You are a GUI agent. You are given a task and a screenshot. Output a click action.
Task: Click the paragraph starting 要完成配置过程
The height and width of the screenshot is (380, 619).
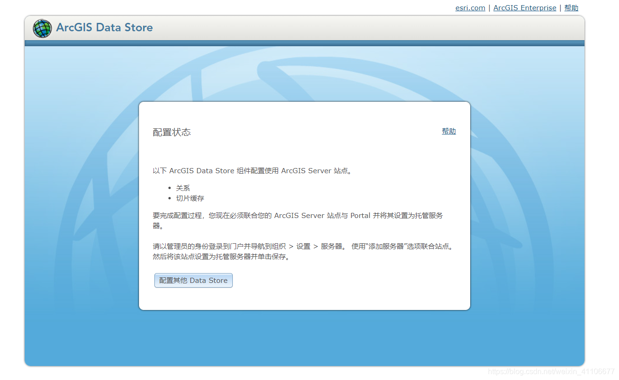[298, 221]
